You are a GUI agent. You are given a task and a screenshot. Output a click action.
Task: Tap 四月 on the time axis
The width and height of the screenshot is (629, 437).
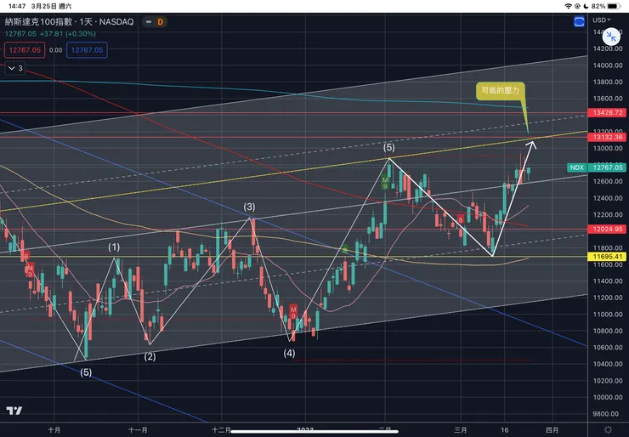[x=552, y=430]
